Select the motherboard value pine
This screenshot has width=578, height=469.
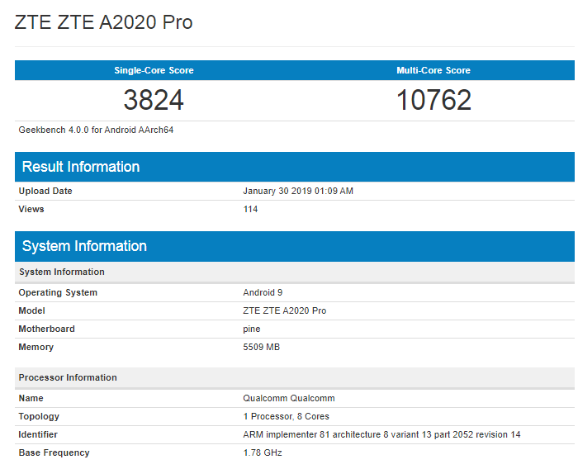(x=251, y=329)
